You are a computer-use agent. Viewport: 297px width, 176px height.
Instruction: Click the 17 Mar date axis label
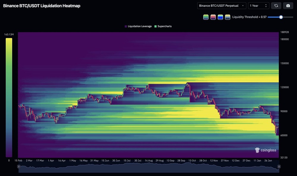tap(40, 161)
